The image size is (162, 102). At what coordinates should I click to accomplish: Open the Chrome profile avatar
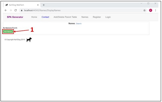151,10
